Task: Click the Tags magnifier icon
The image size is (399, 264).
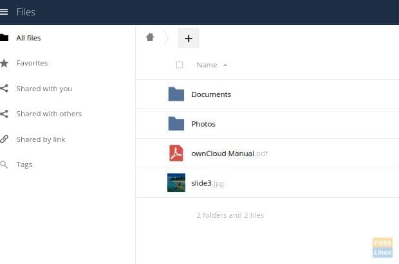Action: coord(4,164)
